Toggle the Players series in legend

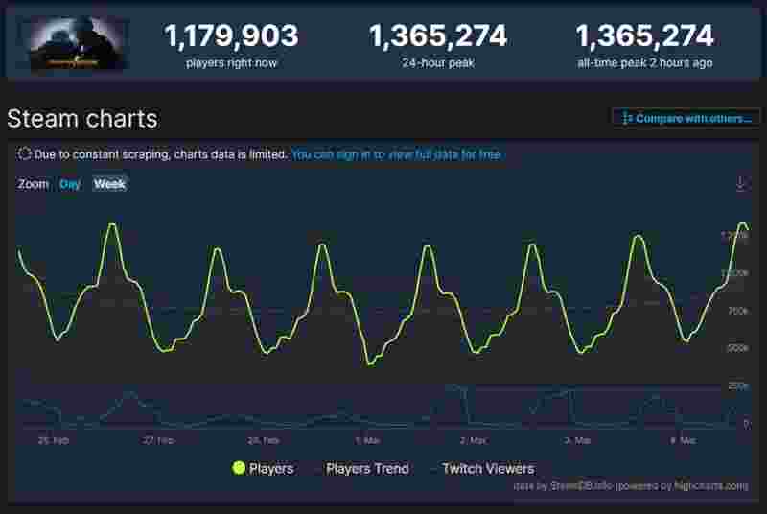coord(263,468)
